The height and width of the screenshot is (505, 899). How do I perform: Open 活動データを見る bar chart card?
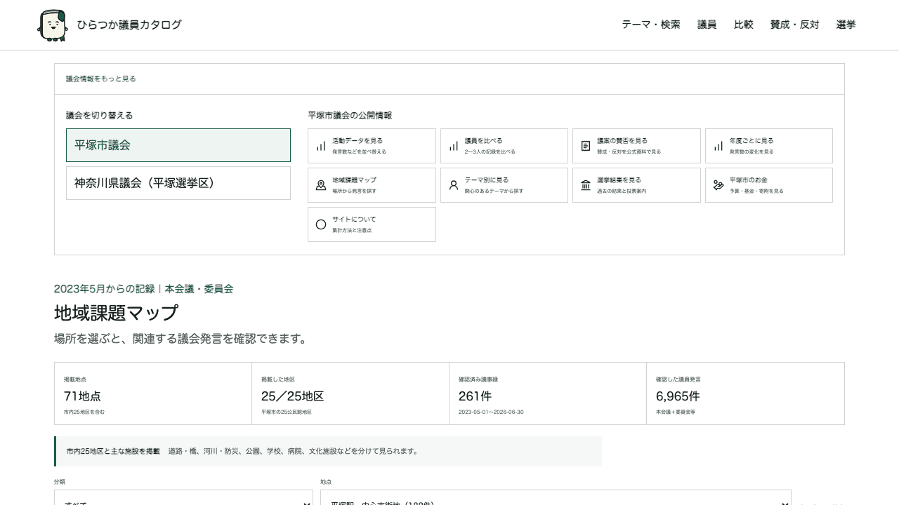372,146
